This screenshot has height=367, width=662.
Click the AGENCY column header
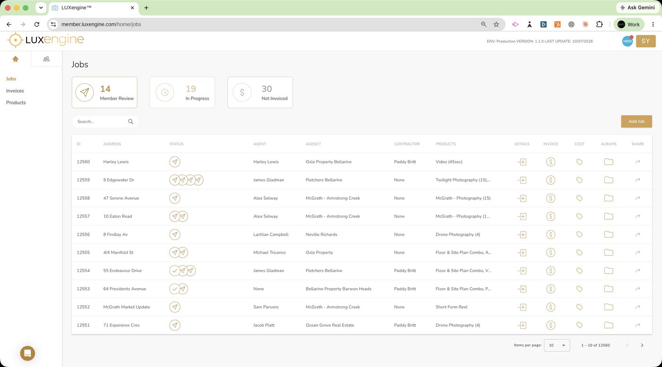[x=314, y=144]
